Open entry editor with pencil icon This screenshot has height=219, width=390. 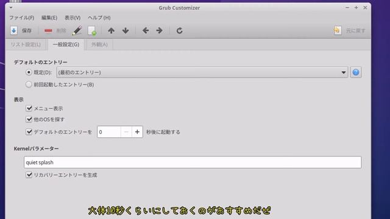[77, 30]
